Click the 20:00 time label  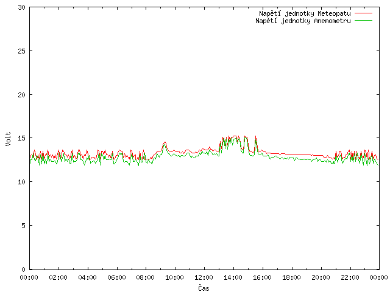point(321,277)
